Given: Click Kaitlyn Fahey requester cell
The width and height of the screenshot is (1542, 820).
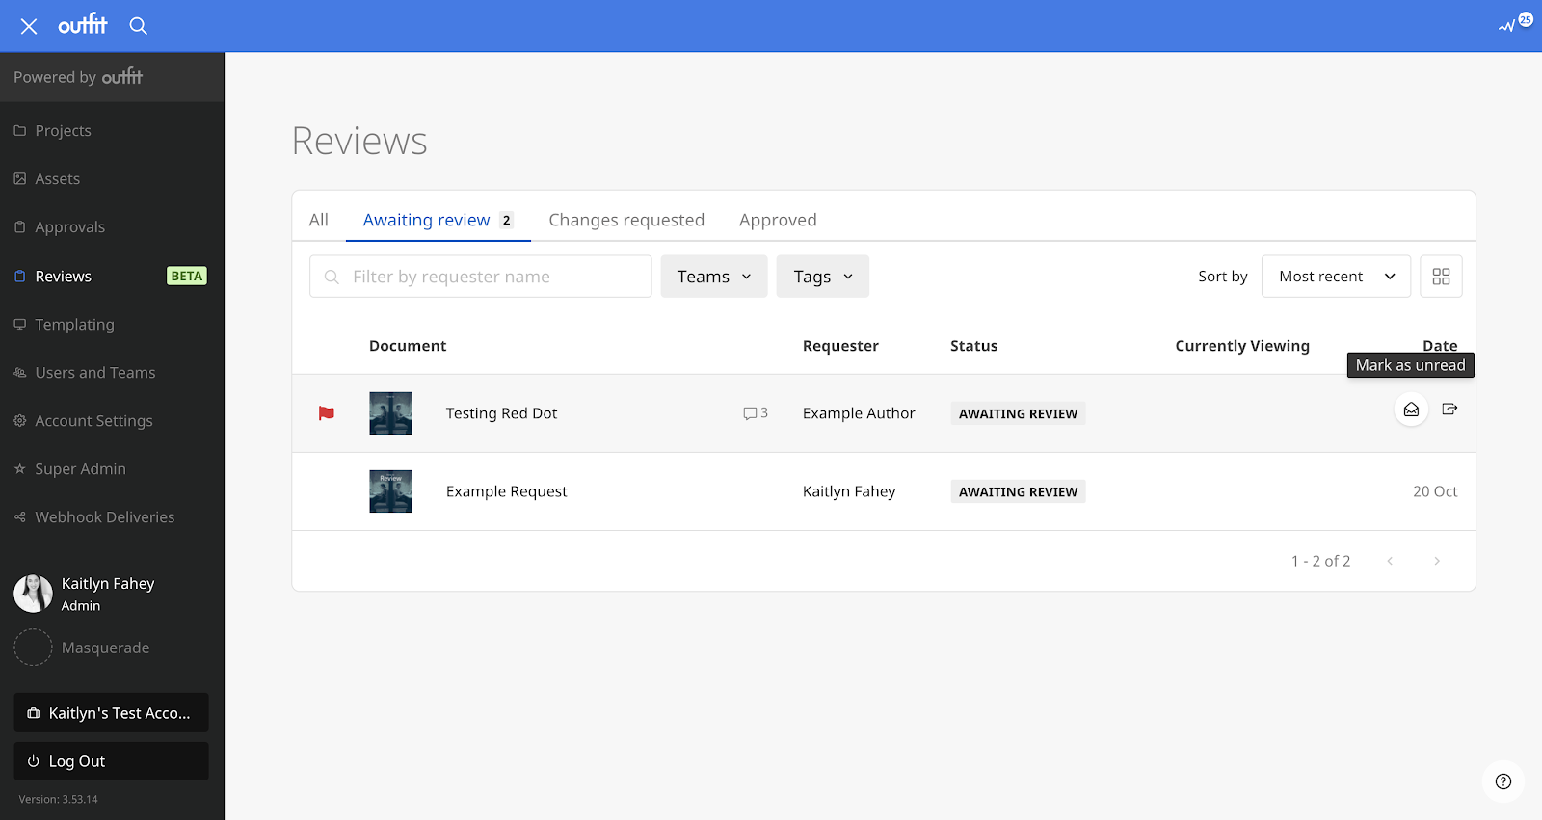Looking at the screenshot, I should (849, 491).
